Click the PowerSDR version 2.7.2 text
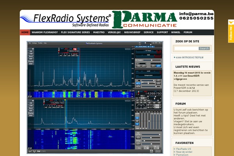Viewport: 234px width, 156px height. coord(191,88)
